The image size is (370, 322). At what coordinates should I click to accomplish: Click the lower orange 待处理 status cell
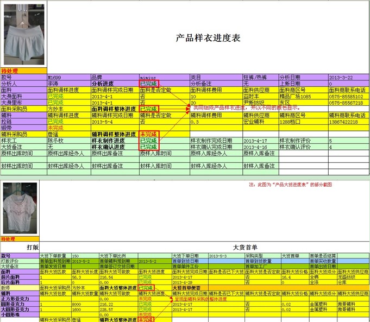click(9, 238)
